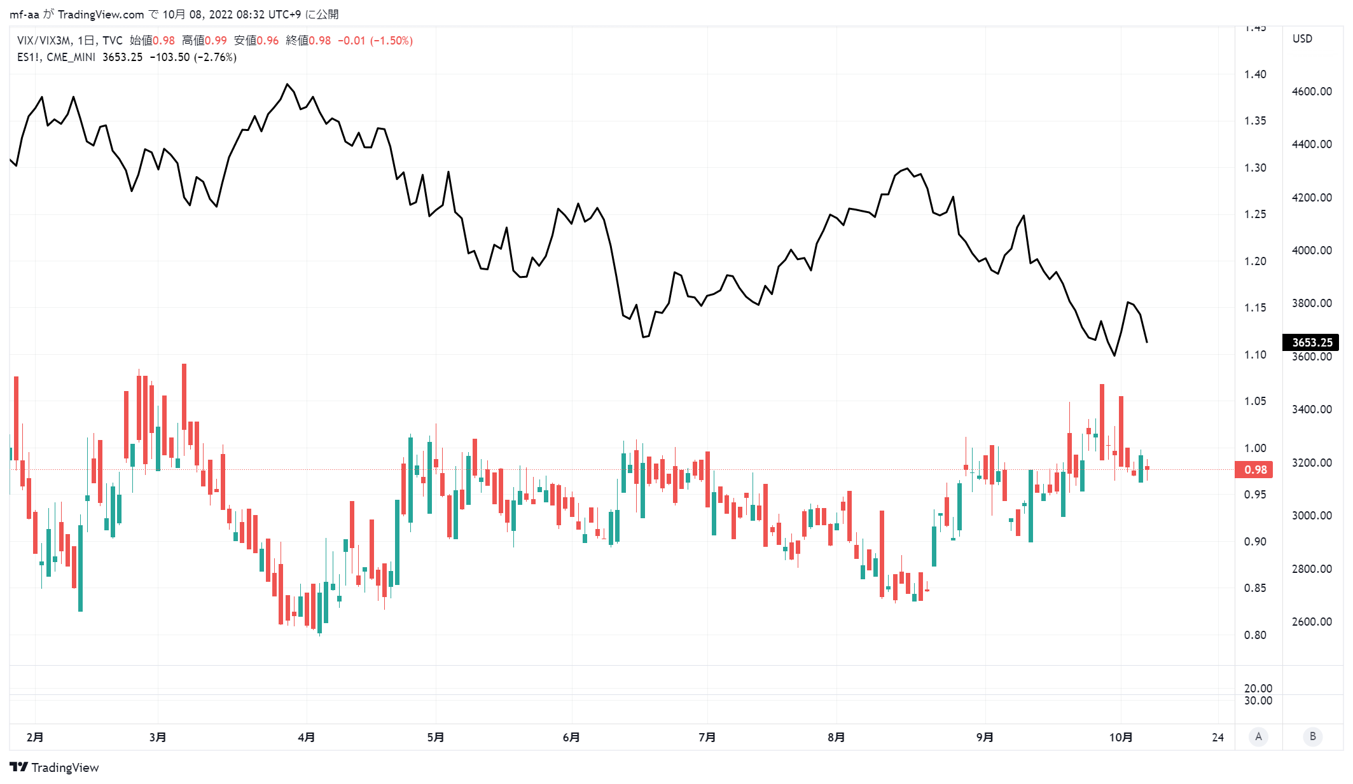This screenshot has height=784, width=1353.
Task: Click the 1.05 ratio axis value
Action: point(1255,401)
